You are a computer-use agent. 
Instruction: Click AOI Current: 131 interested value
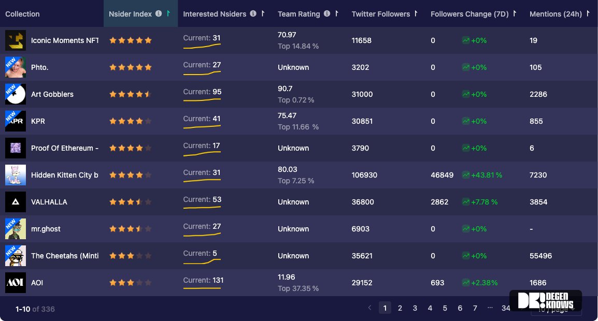coord(203,280)
